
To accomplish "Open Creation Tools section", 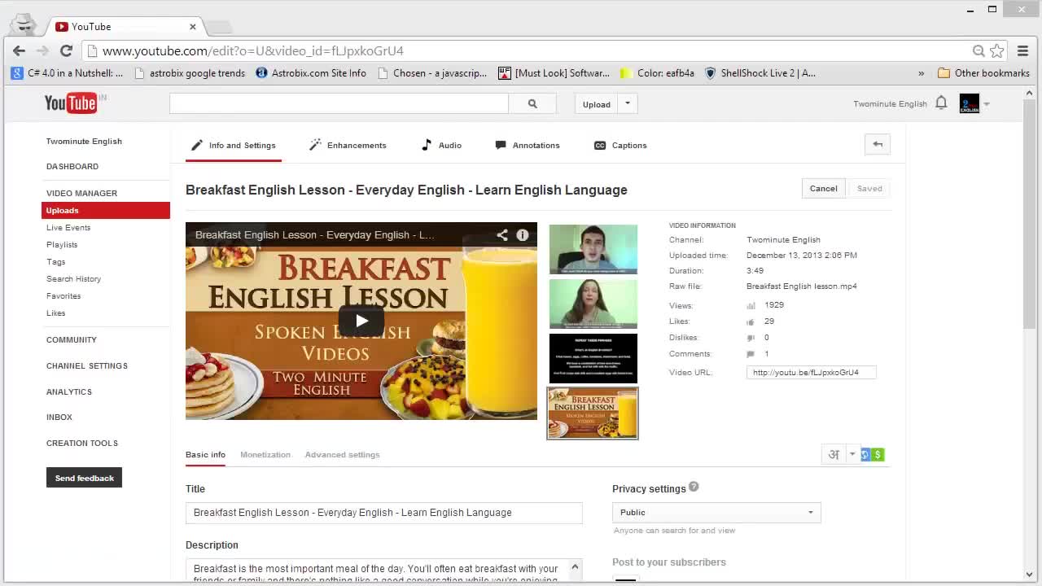I will tap(82, 444).
